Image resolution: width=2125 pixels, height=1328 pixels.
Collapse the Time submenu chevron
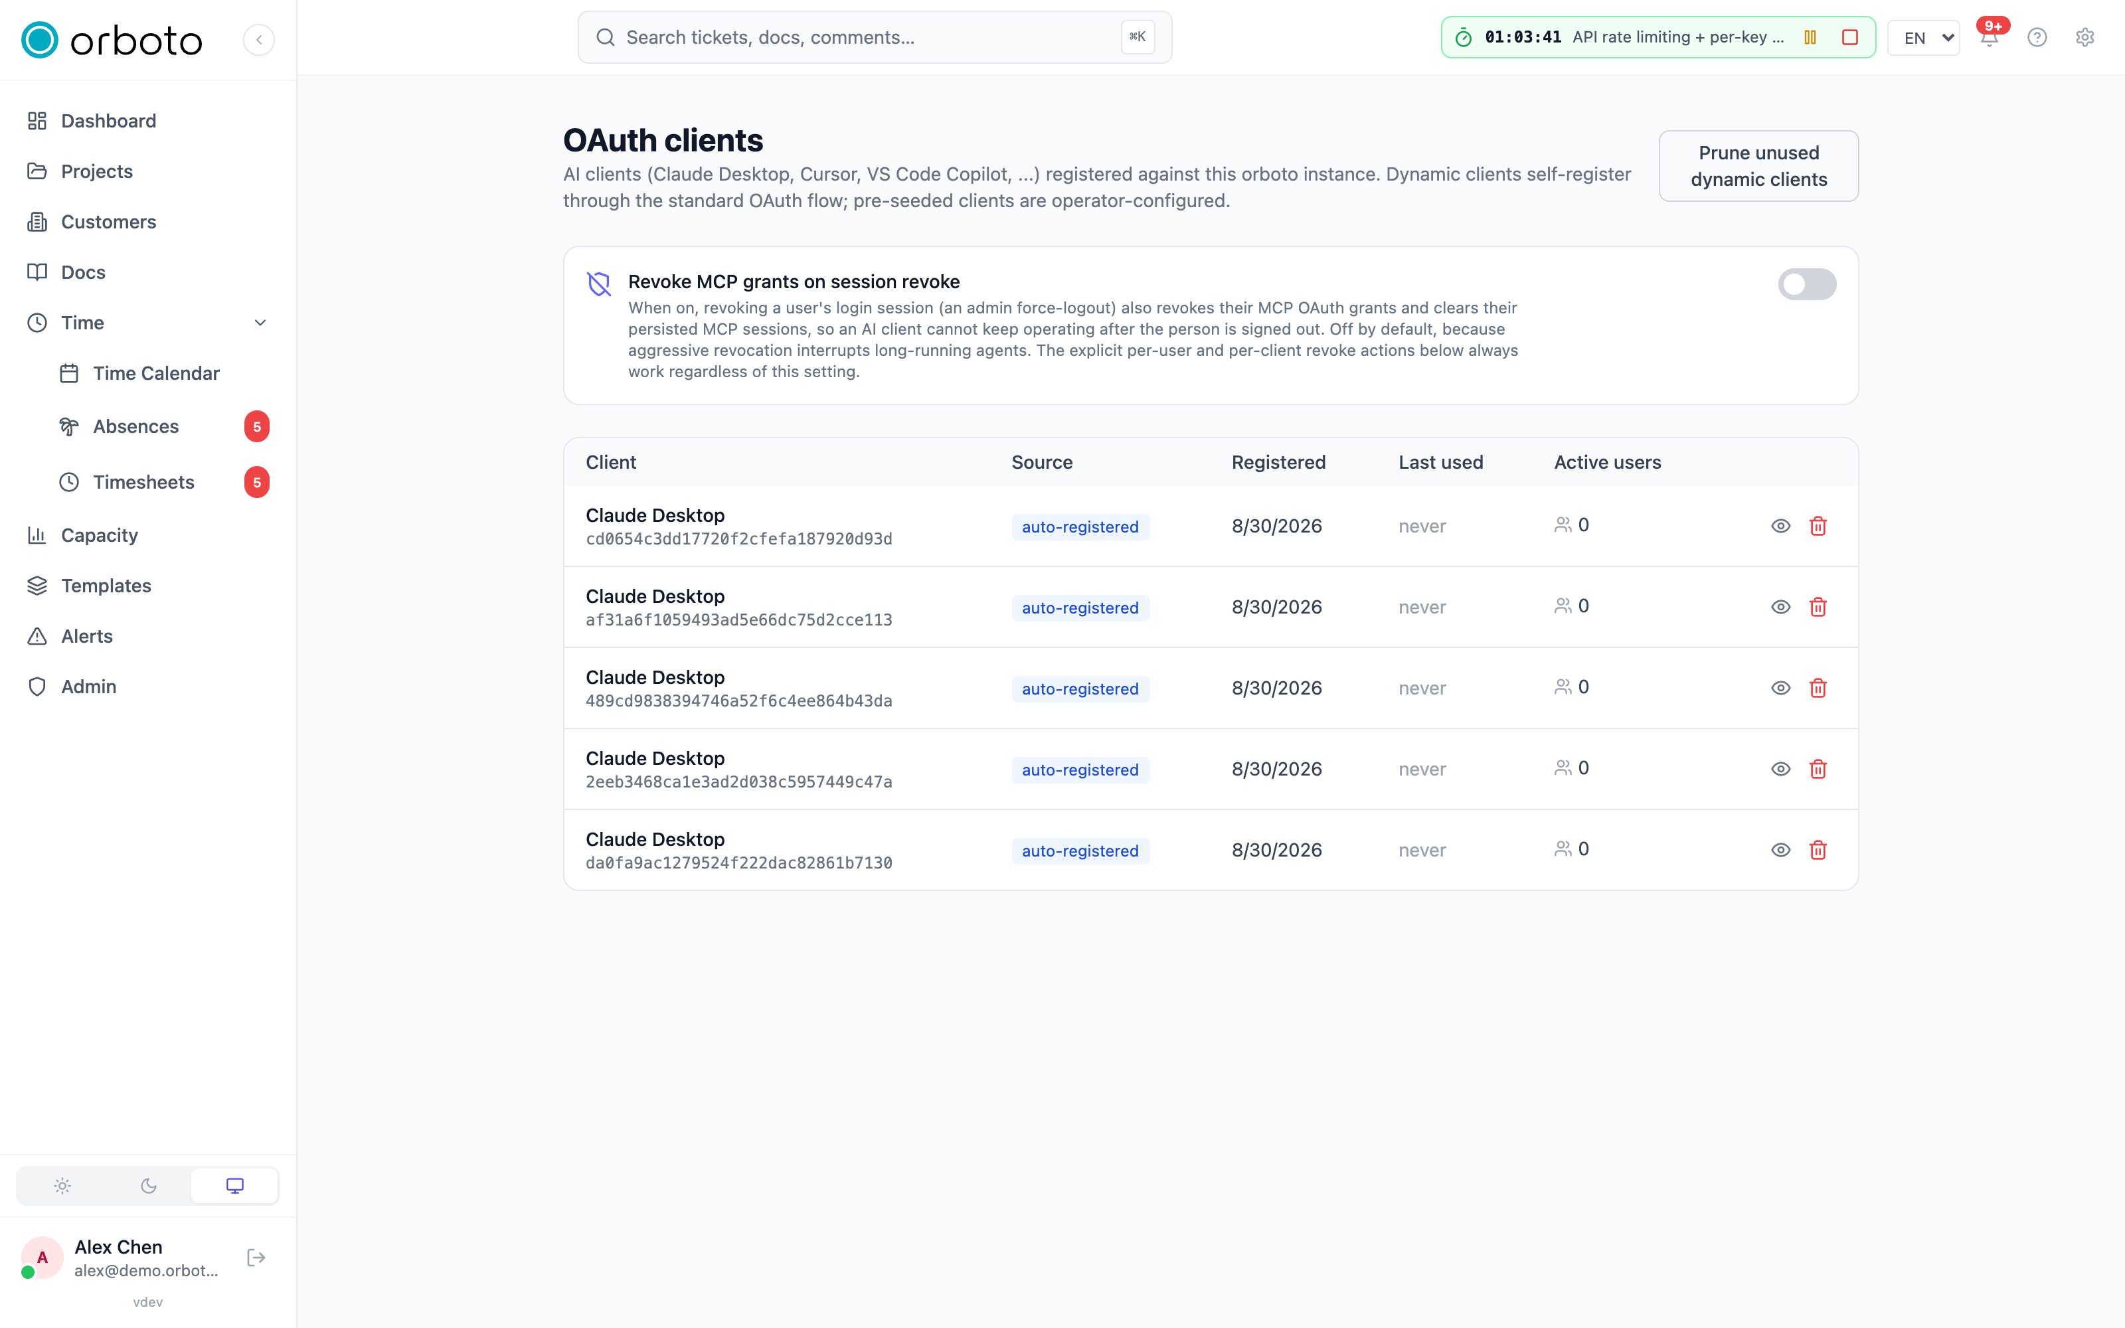coord(260,323)
